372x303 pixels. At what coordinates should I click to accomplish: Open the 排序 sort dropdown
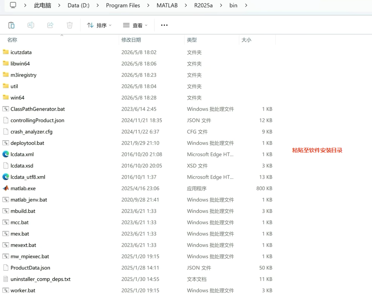click(x=99, y=25)
